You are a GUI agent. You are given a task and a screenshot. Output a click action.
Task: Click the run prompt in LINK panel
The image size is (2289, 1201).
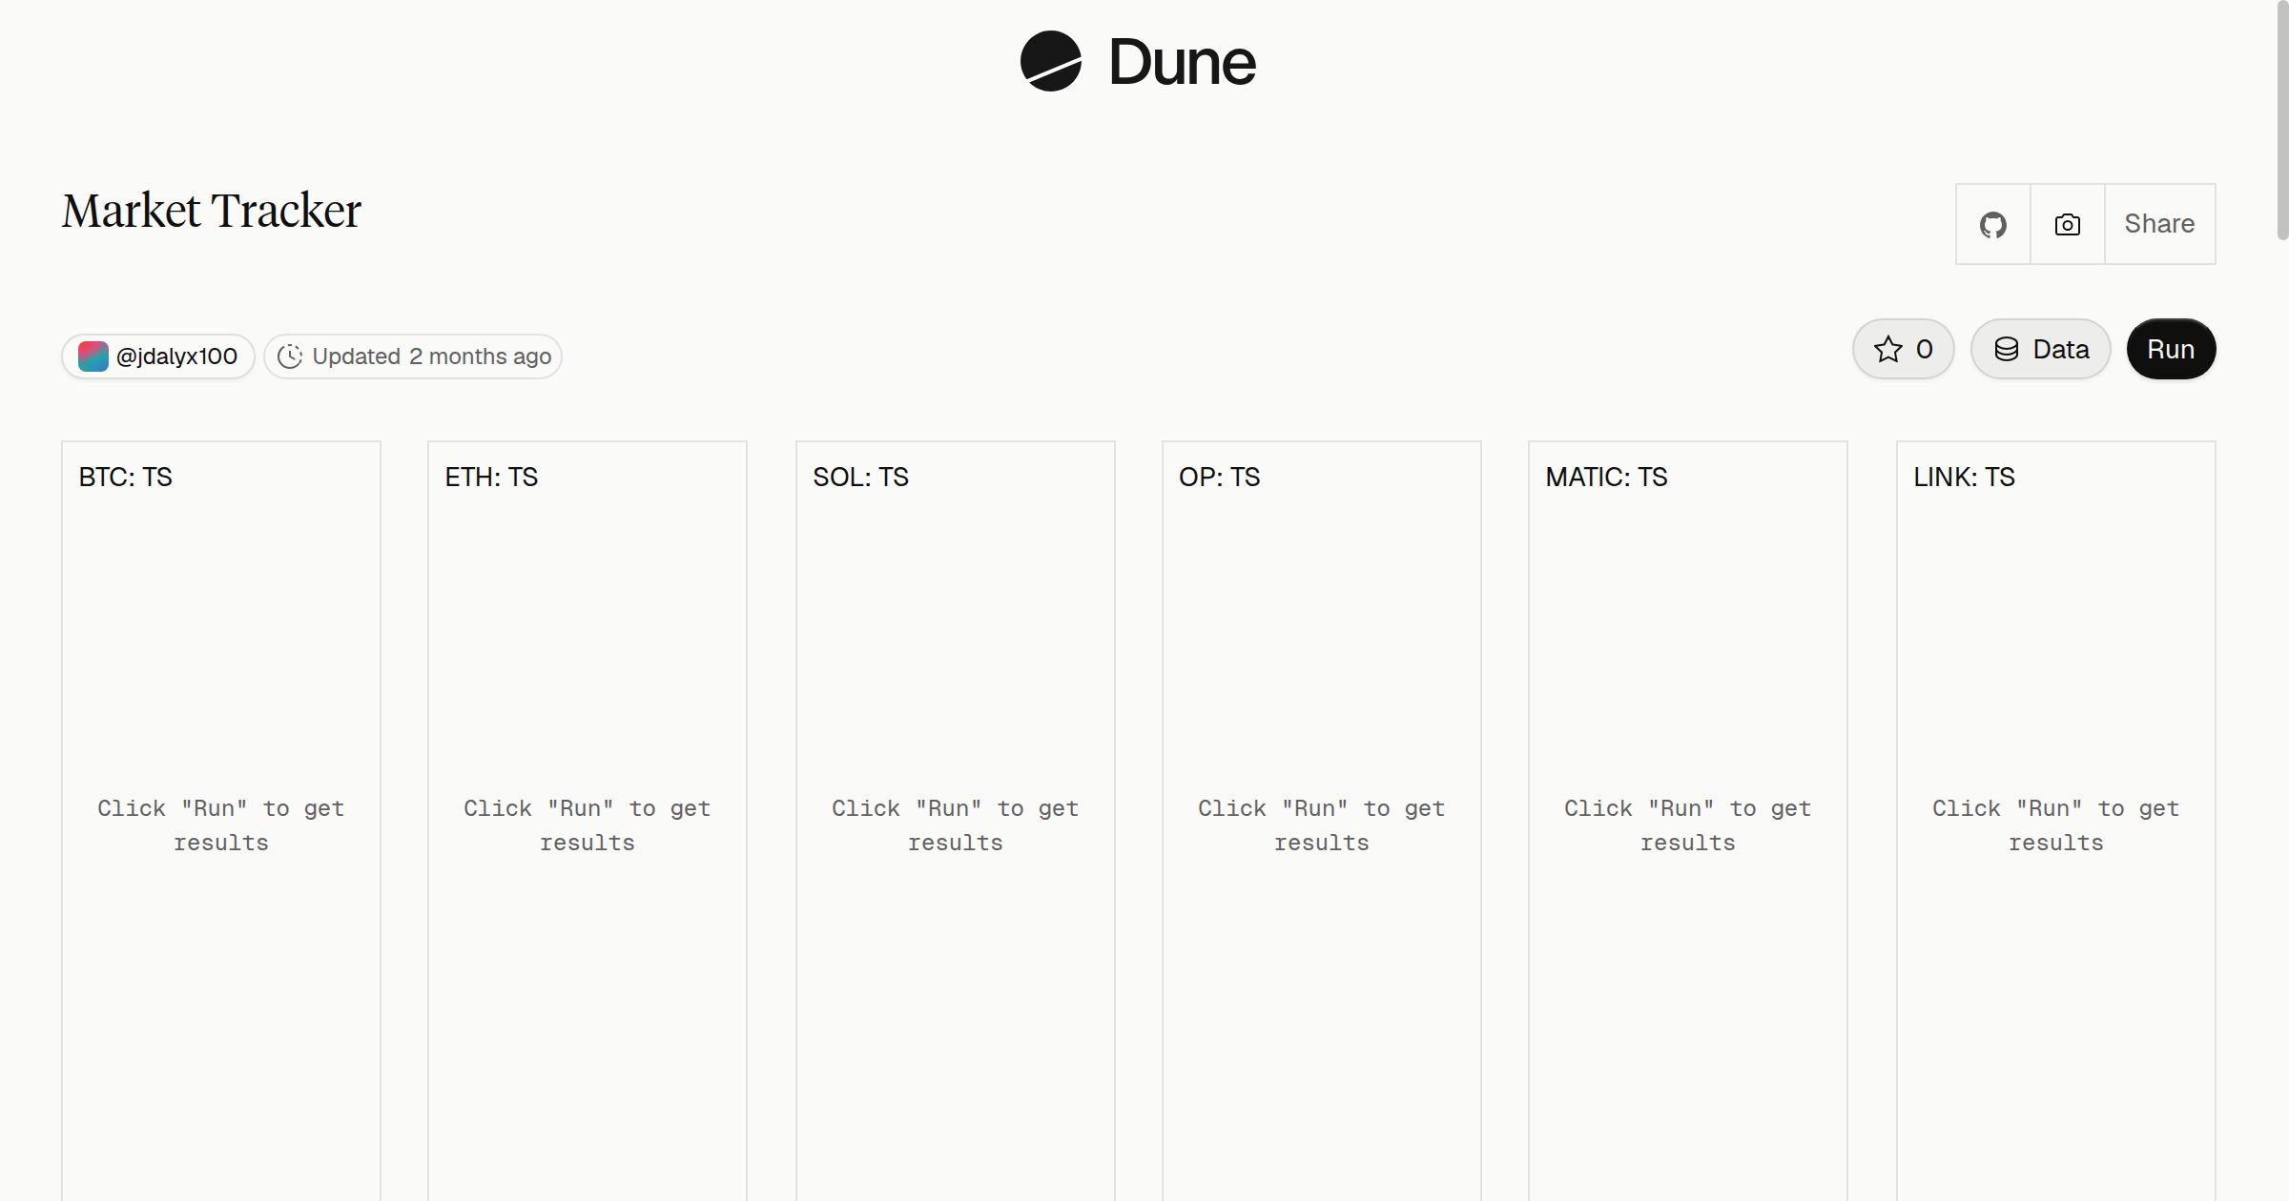pos(2056,825)
